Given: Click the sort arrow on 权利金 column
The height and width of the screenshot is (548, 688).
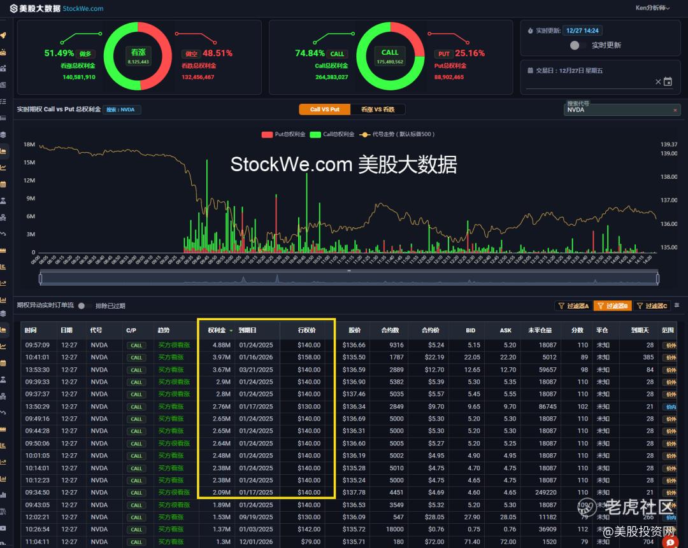Looking at the screenshot, I should [x=231, y=330].
